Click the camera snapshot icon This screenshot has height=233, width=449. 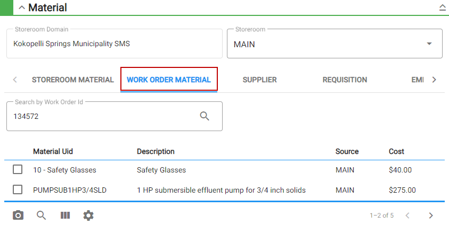[18, 215]
